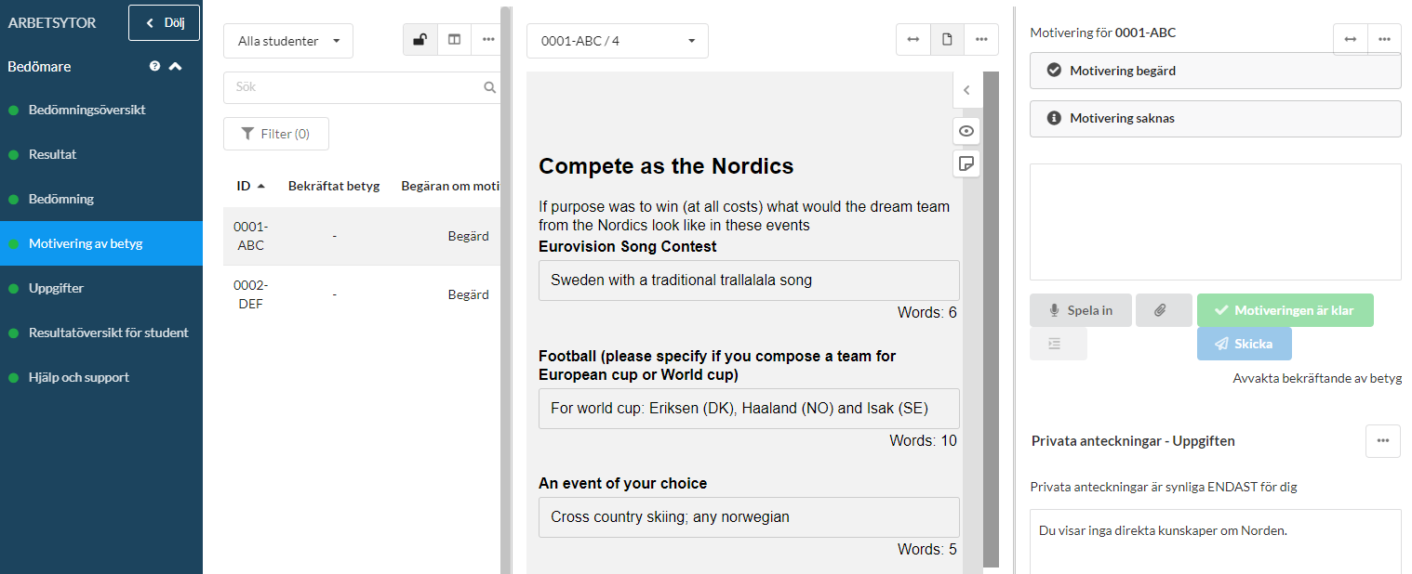Screen dimensions: 1412x574
Task: Click Begärd status for 0002-DEF
Action: click(468, 294)
